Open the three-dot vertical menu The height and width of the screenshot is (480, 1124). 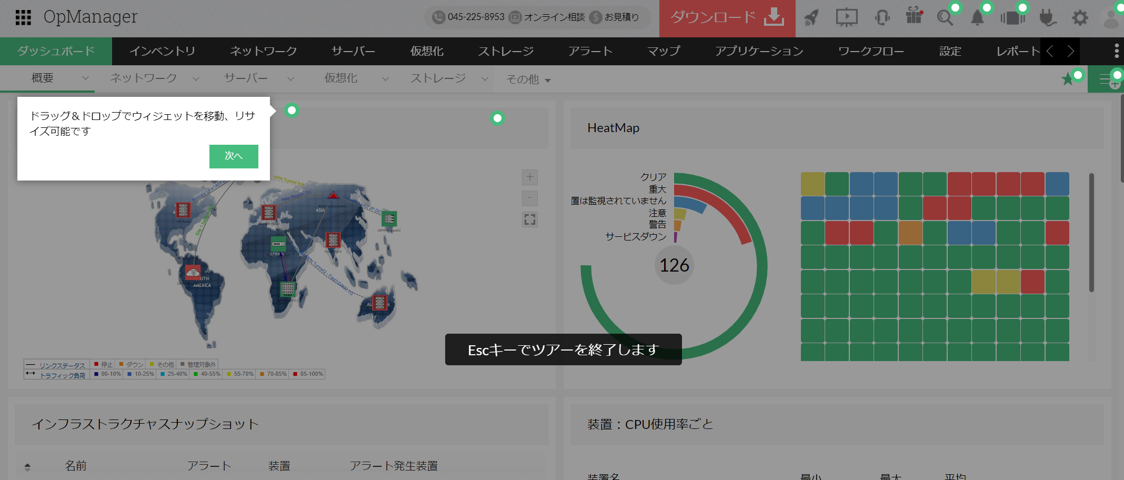pyautogui.click(x=1117, y=51)
